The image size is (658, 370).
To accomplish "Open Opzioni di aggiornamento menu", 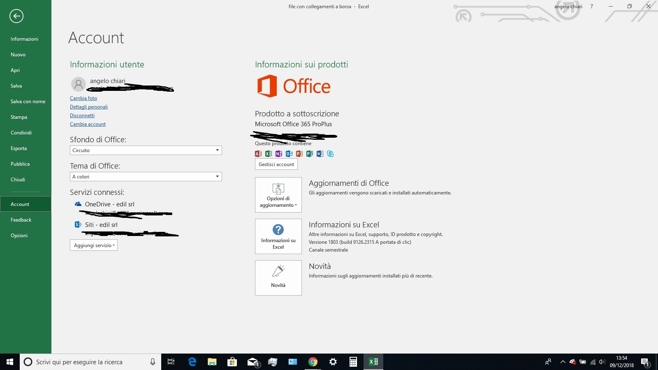I will tap(278, 195).
